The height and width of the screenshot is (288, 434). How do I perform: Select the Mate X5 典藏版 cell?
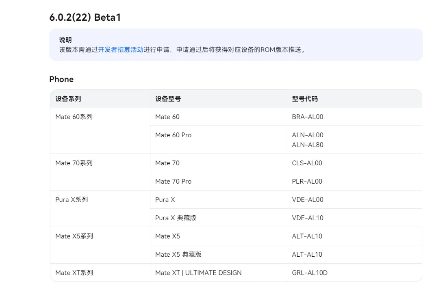click(x=219, y=254)
